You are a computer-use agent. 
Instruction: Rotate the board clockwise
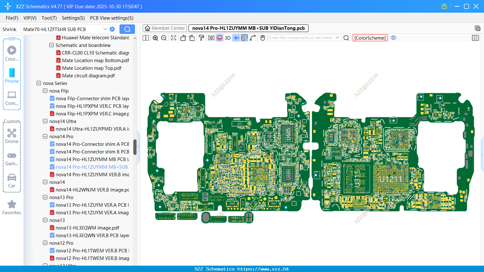192,38
